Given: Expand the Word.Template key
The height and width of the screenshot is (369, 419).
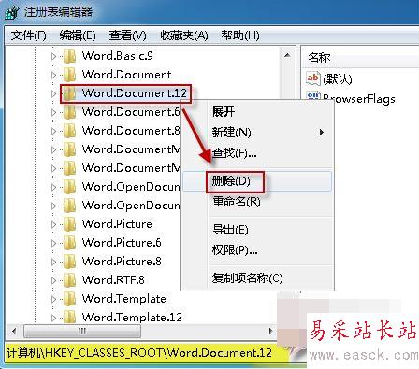Looking at the screenshot, I should [53, 299].
